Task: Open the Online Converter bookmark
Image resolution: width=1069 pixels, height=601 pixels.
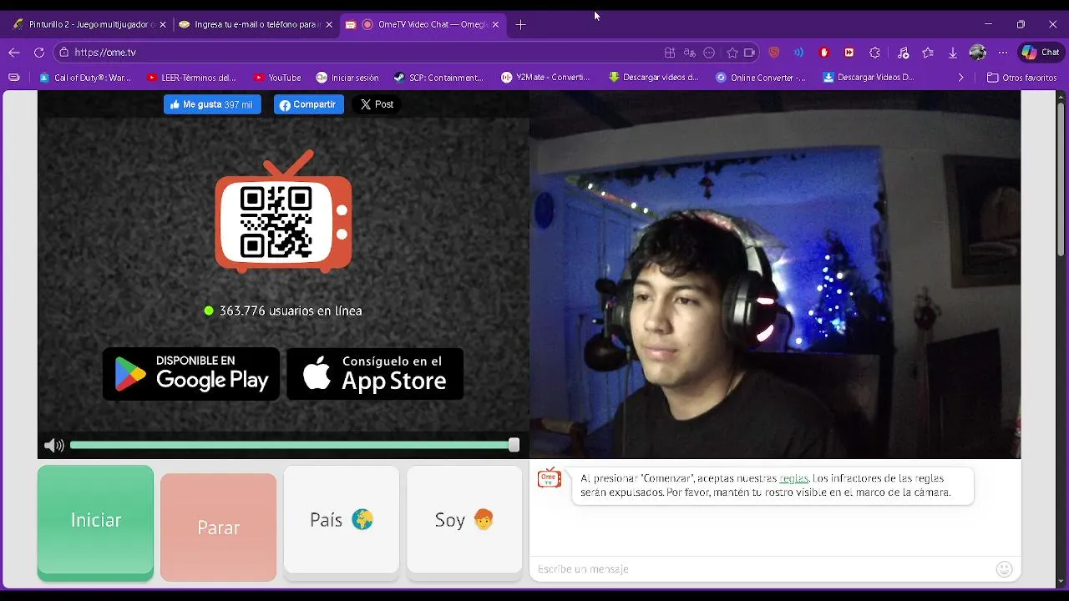Action: pyautogui.click(x=761, y=78)
